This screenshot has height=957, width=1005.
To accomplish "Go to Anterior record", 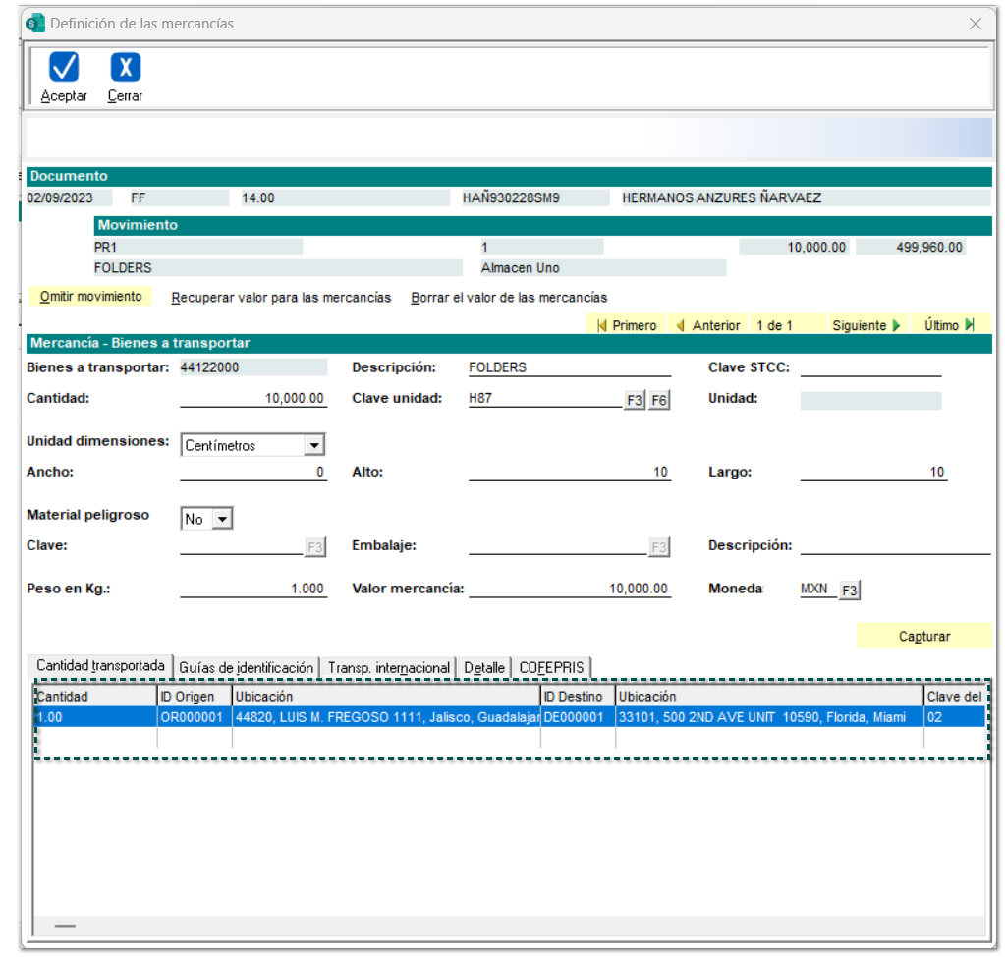I will tap(707, 325).
